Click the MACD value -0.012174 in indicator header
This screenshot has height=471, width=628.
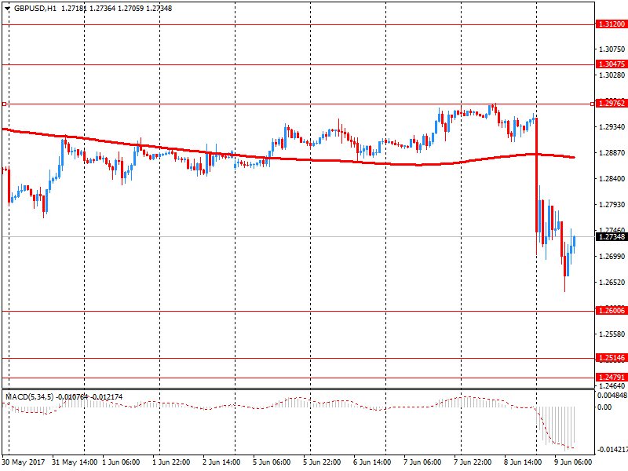pos(107,397)
